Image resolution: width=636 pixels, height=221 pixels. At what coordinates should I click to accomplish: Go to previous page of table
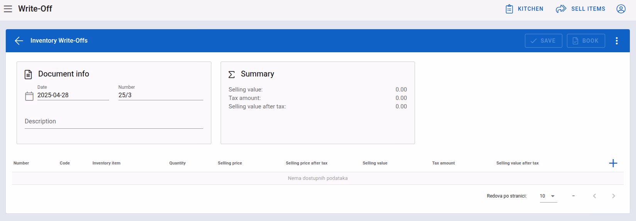595,196
